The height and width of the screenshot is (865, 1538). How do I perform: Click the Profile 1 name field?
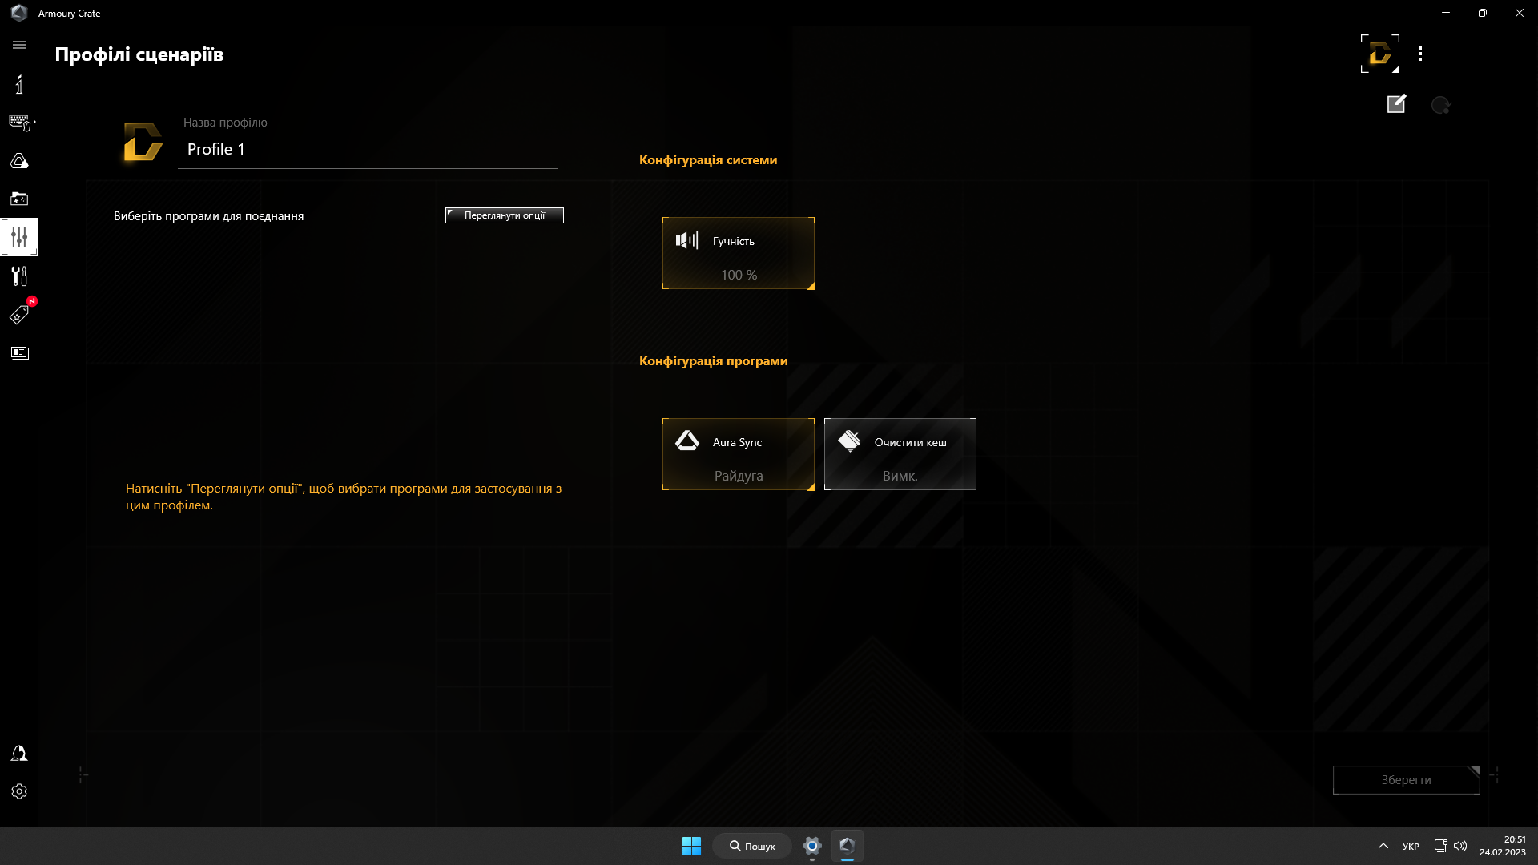click(x=368, y=150)
